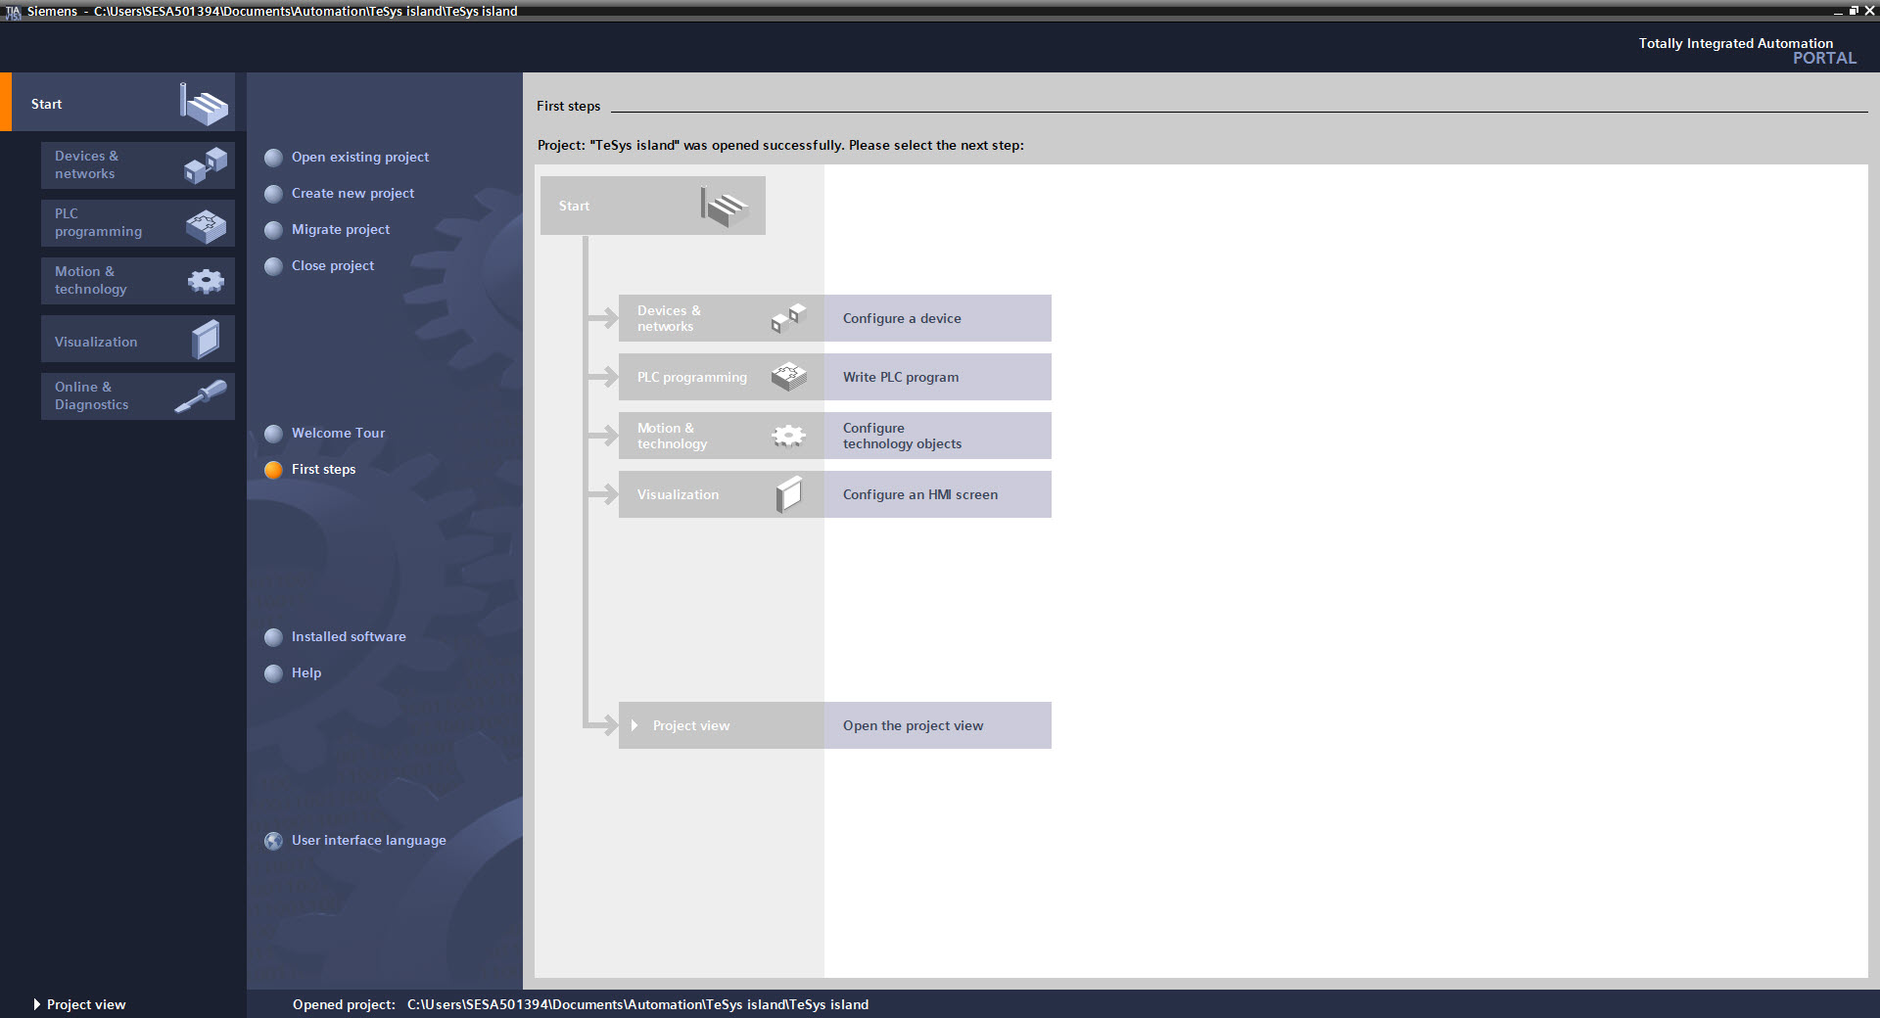This screenshot has width=1880, height=1018.
Task: Switch to PLC programming portal
Action: pos(138,223)
